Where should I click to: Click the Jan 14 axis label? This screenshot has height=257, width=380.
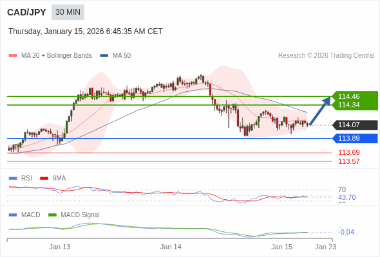coord(171,247)
